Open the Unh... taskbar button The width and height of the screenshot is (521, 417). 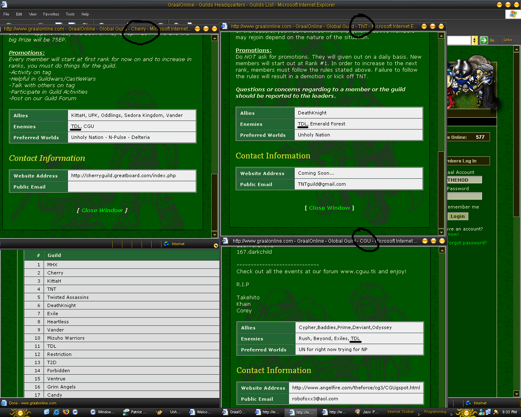click(x=171, y=412)
